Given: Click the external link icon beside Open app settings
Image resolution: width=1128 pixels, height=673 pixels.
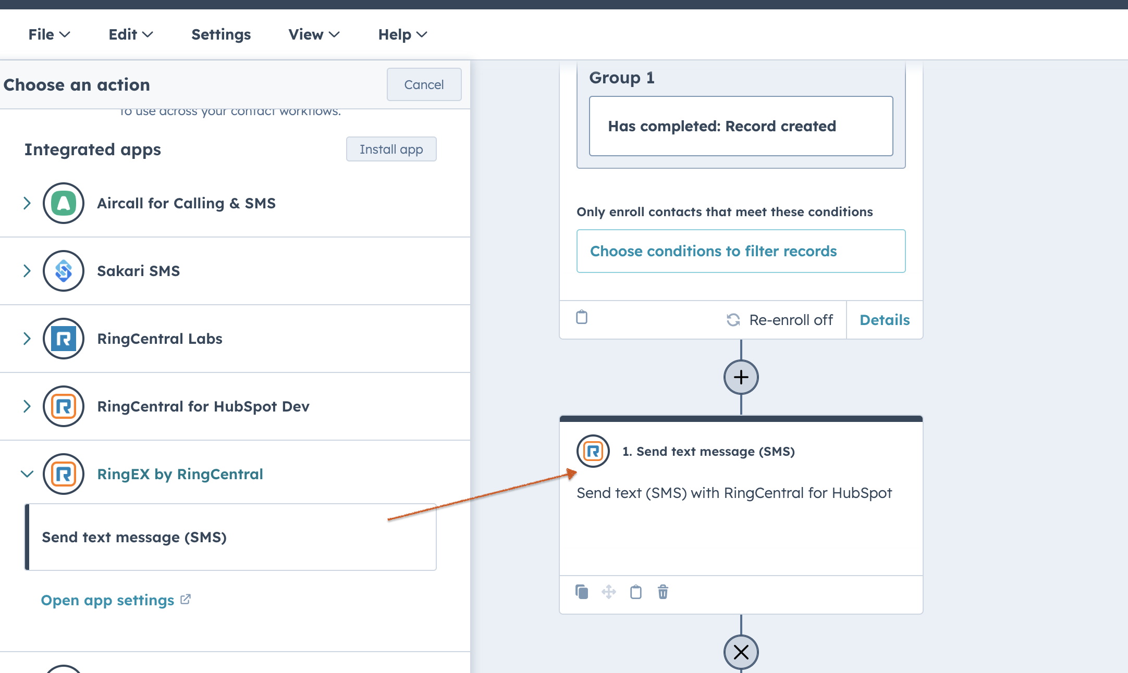Looking at the screenshot, I should pyautogui.click(x=186, y=600).
